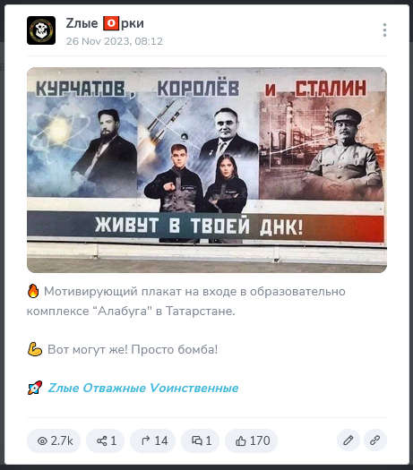Click the fire emoji in the caption
Screen dimensions: 413x470
click(x=33, y=291)
